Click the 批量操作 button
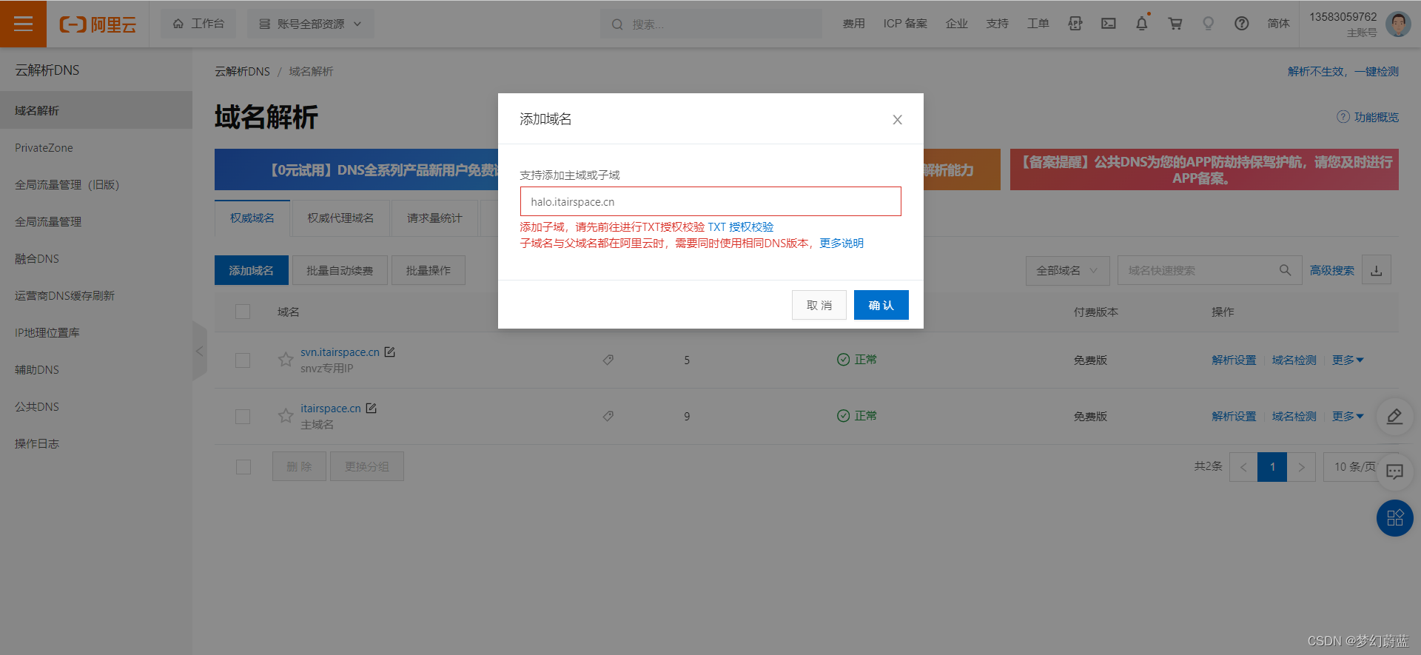 point(429,270)
